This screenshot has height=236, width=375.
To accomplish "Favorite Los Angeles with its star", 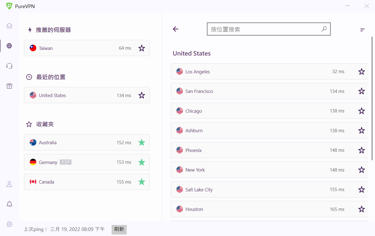I will [362, 72].
